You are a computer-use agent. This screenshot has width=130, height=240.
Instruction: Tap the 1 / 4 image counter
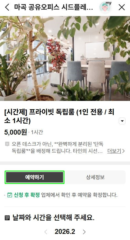65,93
